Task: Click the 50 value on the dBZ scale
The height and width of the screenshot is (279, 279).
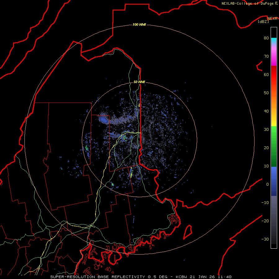Action: pos(266,93)
